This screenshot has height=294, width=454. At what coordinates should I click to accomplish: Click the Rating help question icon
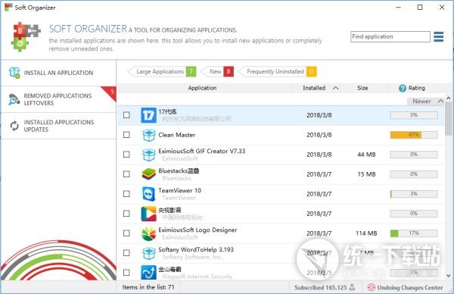(403, 88)
